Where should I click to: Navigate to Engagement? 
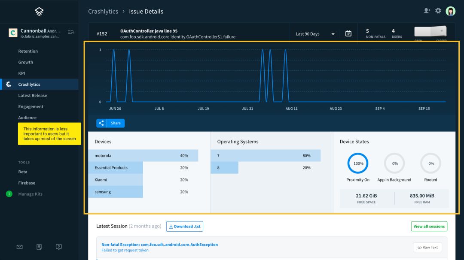click(x=31, y=107)
